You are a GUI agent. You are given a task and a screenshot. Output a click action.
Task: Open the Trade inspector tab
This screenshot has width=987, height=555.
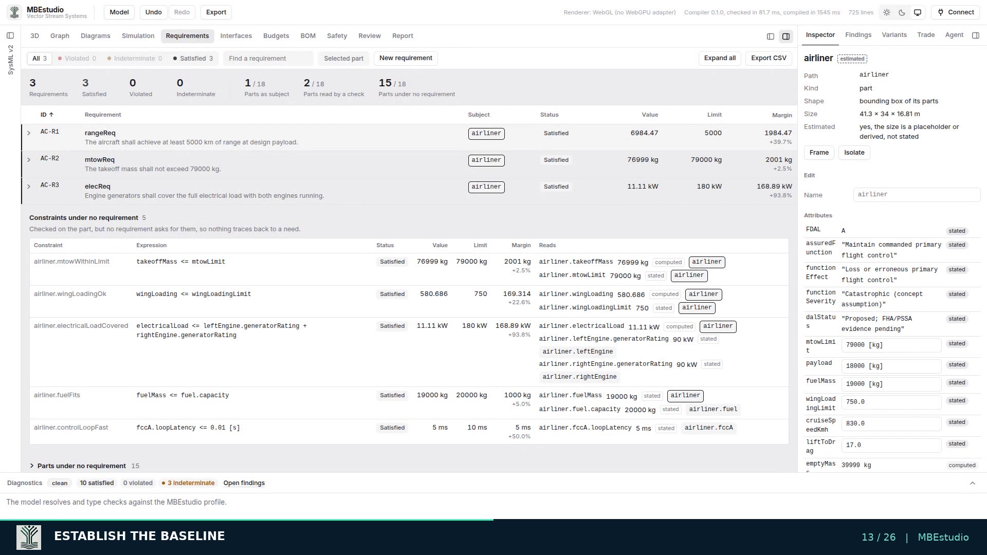pos(926,35)
